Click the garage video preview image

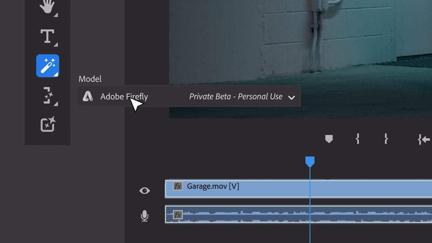pos(301,59)
